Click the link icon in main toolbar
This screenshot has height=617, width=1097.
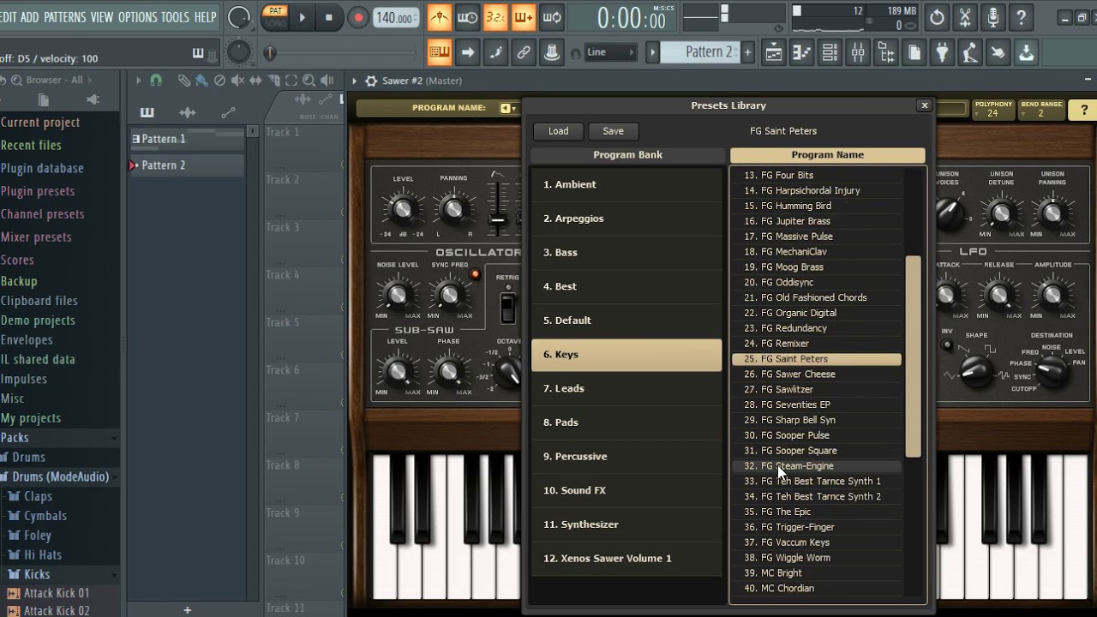pyautogui.click(x=524, y=52)
